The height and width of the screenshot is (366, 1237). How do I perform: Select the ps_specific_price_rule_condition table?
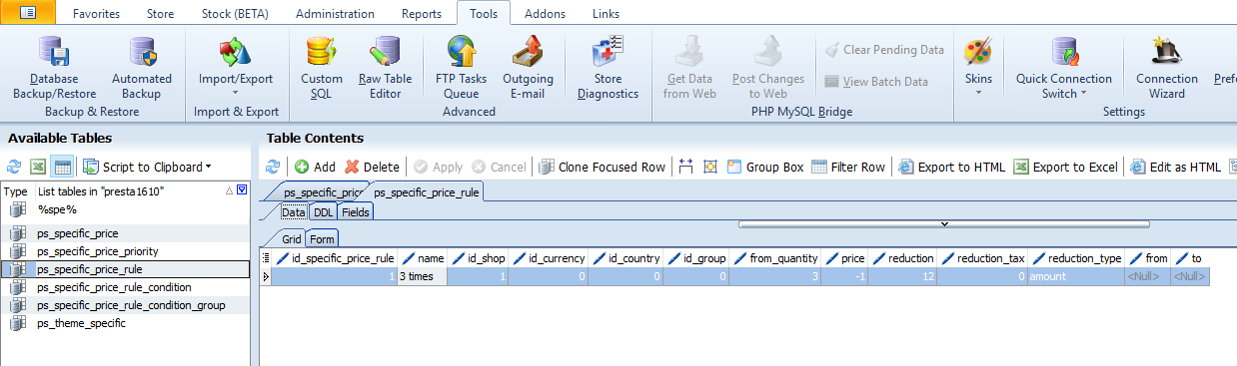tap(114, 287)
